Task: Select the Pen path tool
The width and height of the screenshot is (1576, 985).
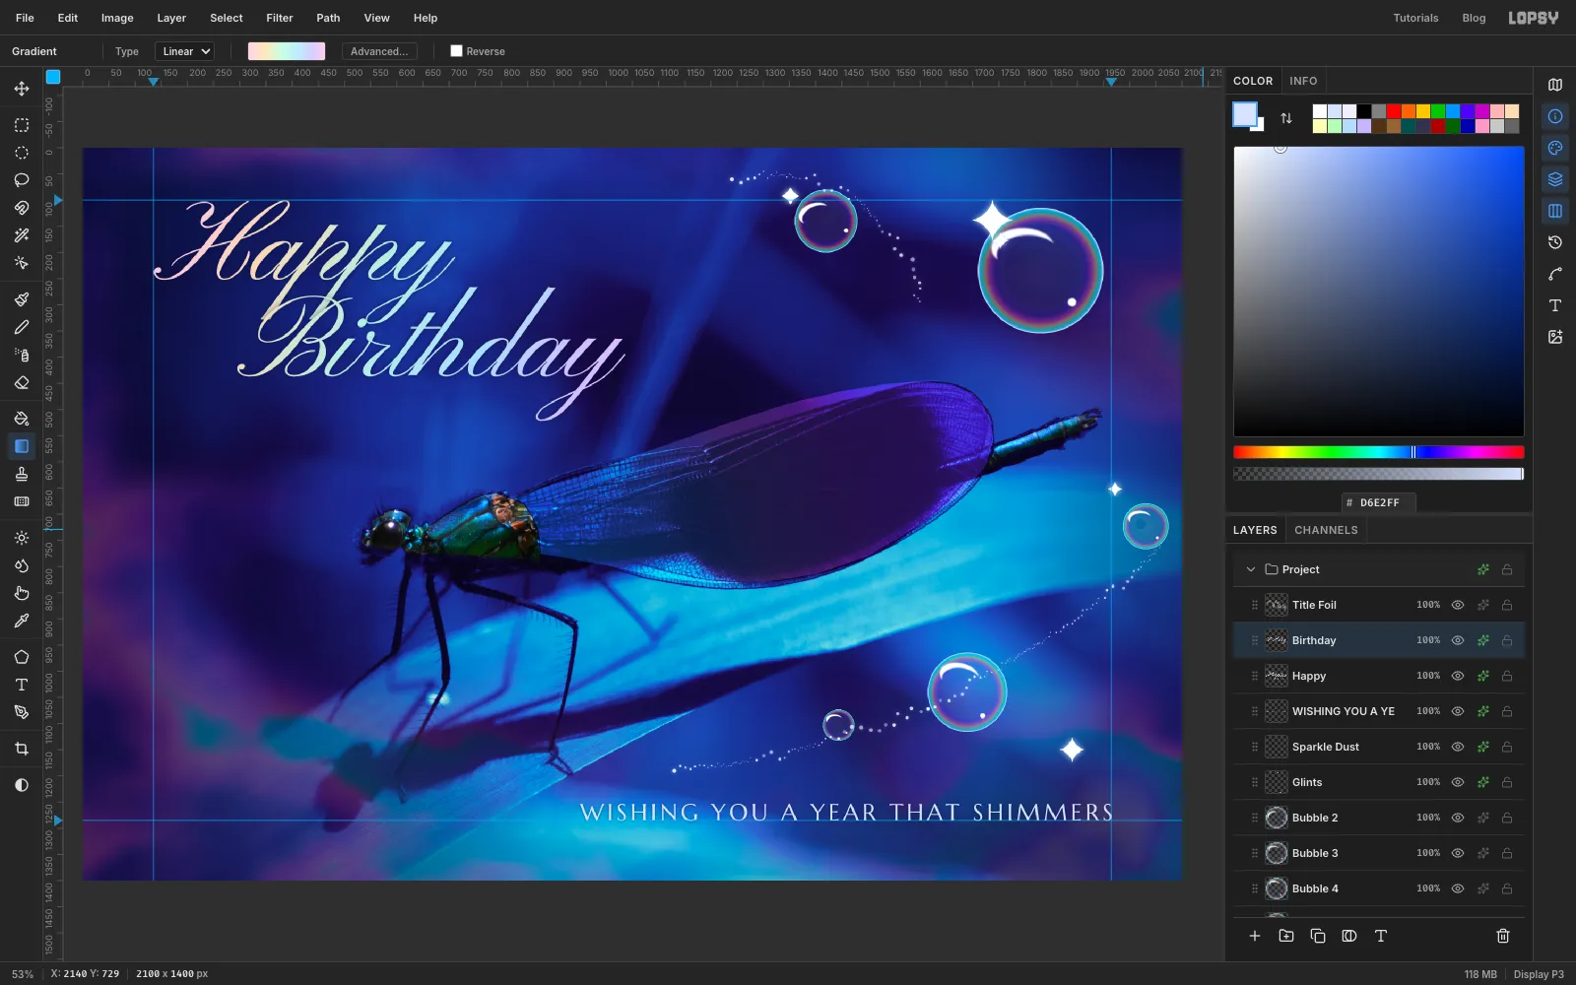Action: pos(21,712)
